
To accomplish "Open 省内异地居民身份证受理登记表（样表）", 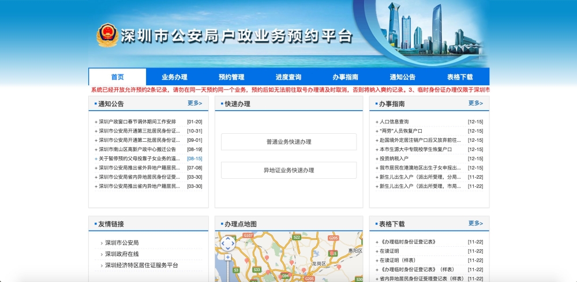I will point(422,279).
